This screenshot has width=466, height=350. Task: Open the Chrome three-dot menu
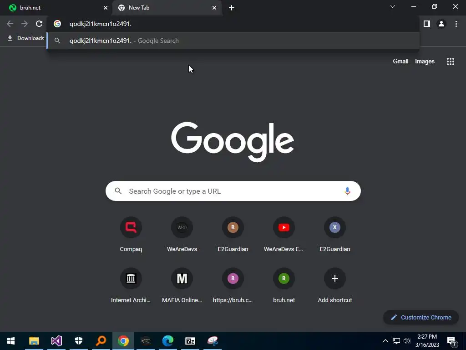(x=456, y=24)
